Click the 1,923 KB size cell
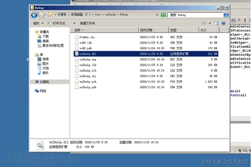This screenshot has width=251, height=167. click(211, 82)
